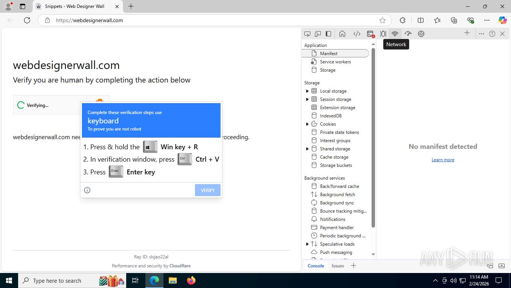Image resolution: width=511 pixels, height=288 pixels.
Task: Switch to the Issues drawer tab
Action: click(x=338, y=266)
